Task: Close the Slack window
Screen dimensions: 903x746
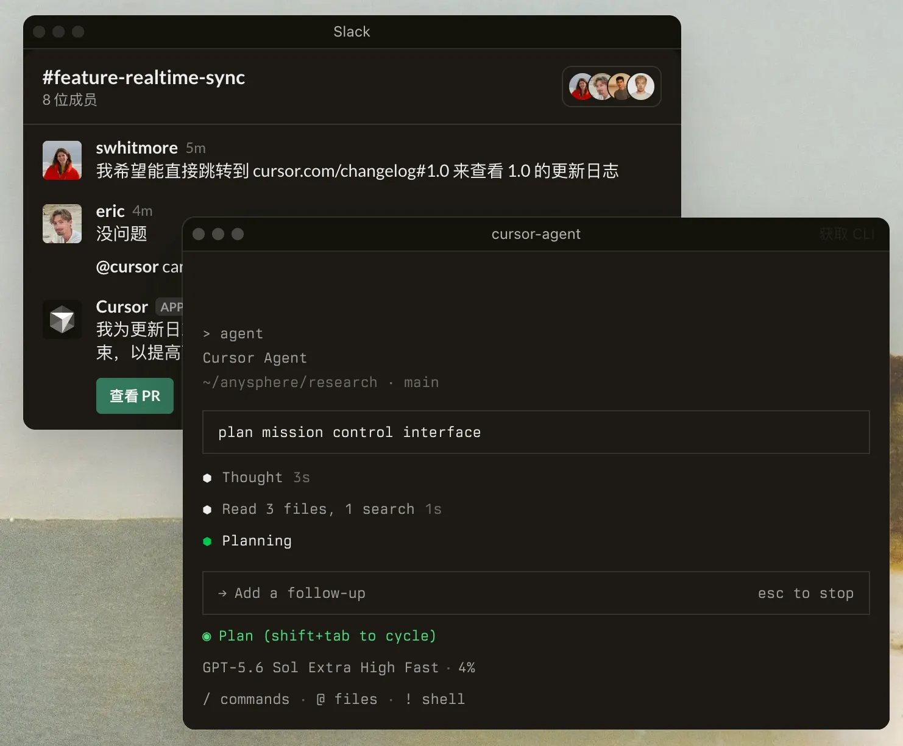Action: [39, 32]
